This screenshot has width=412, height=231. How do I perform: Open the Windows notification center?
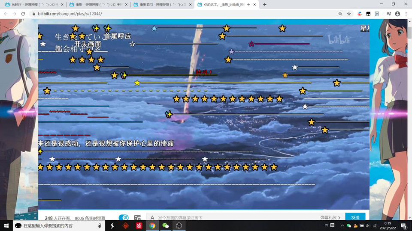pos(404,225)
